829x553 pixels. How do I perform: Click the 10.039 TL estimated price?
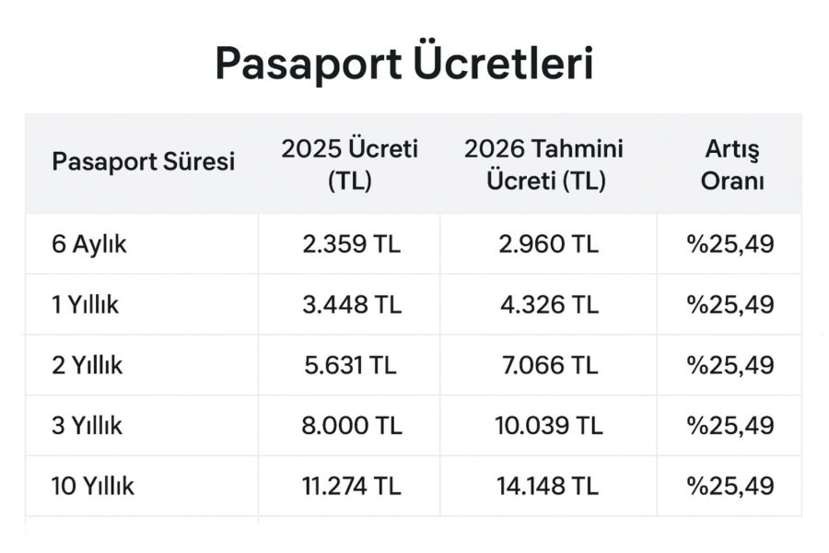tap(547, 426)
